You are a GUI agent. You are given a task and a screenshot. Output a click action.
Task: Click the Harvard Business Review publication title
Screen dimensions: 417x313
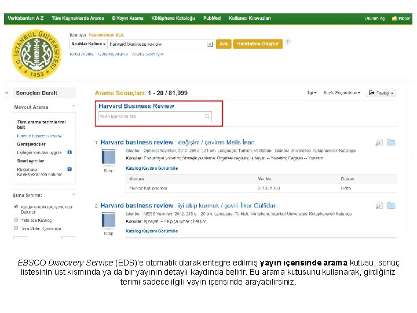tap(137, 106)
